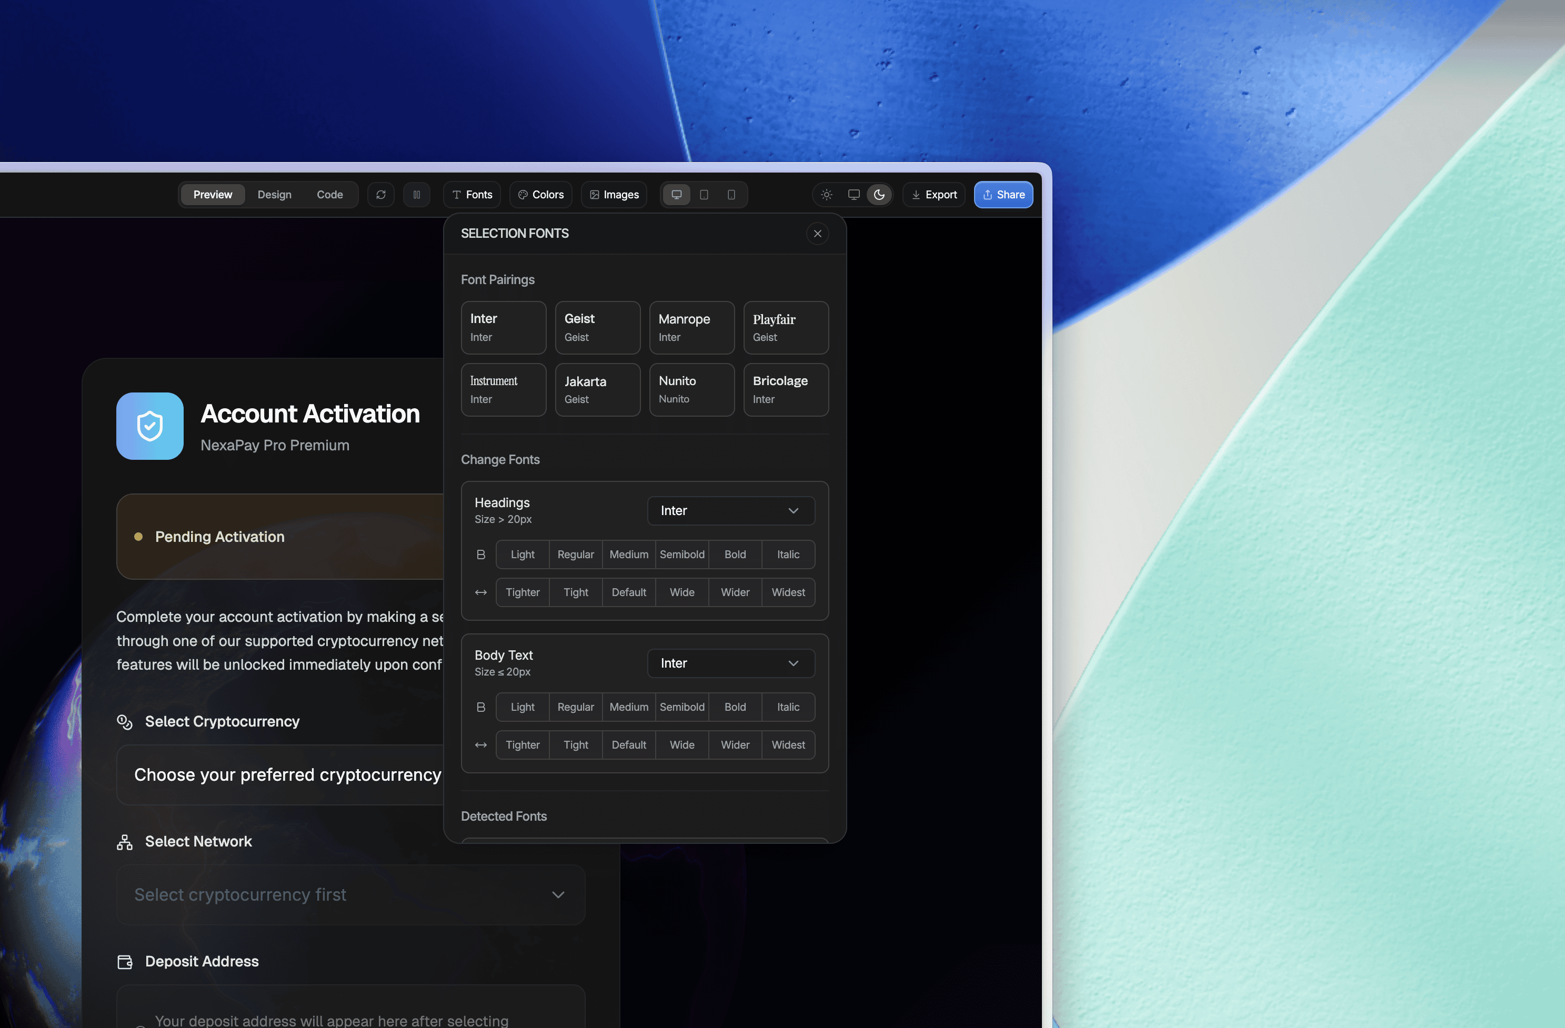Set Headings weight to Light
This screenshot has height=1028, width=1565.
pyautogui.click(x=523, y=555)
